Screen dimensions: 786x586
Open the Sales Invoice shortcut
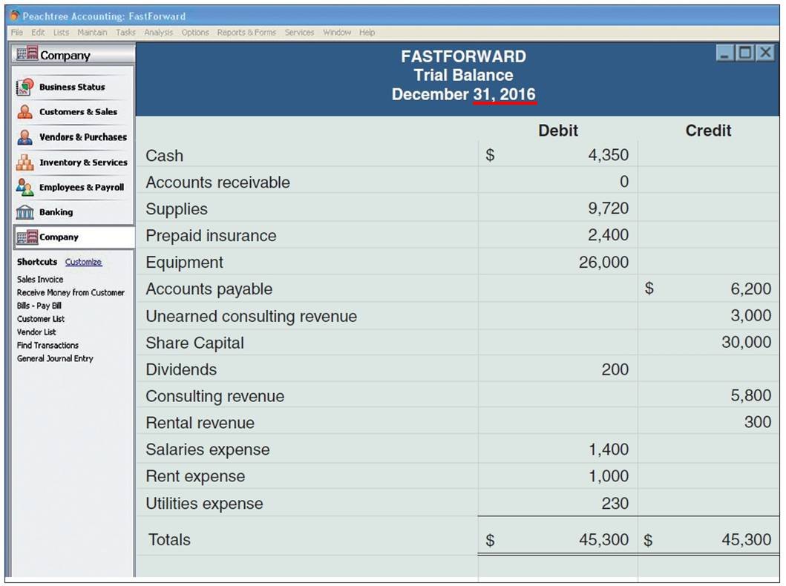click(x=40, y=280)
